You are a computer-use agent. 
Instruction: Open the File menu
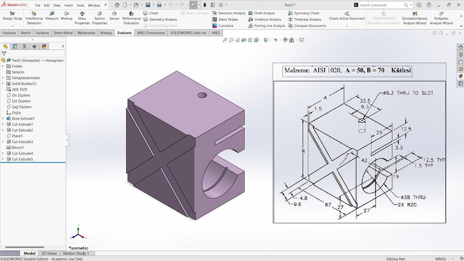[x=38, y=5]
